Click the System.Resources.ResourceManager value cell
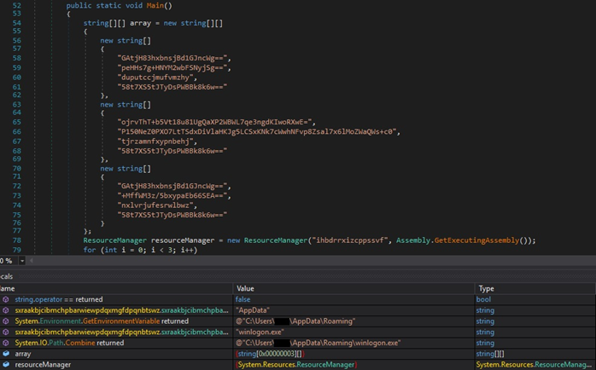Screen dimensions: 596x370 point(296,364)
